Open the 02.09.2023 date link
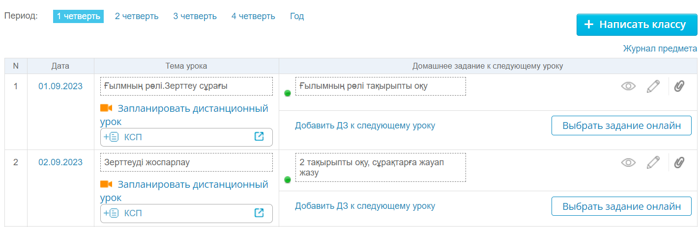This screenshot has width=699, height=227. click(x=60, y=162)
